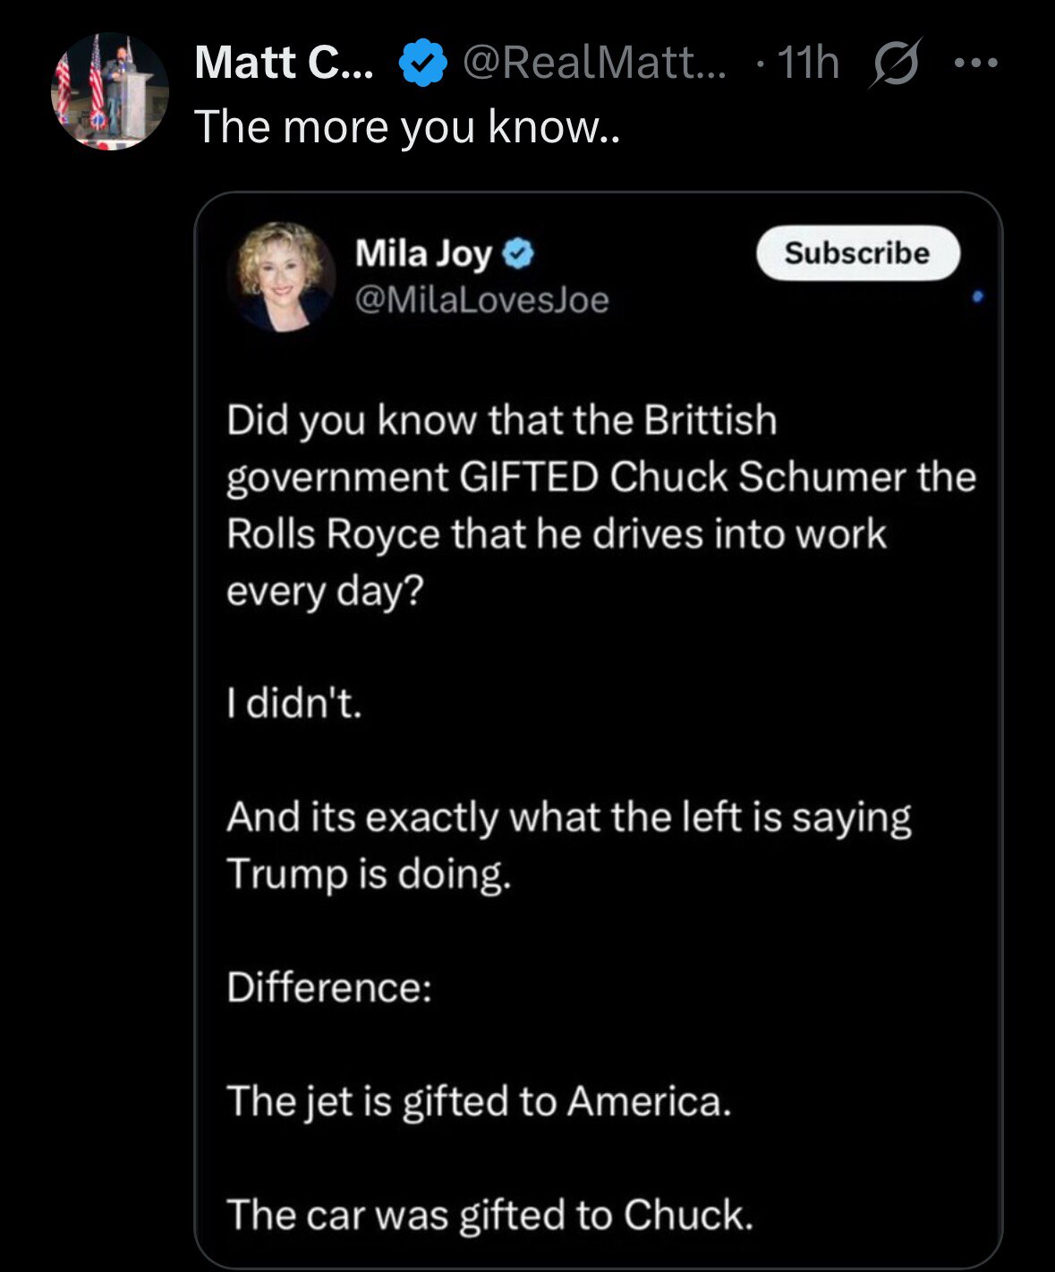This screenshot has height=1272, width=1055.
Task: Click the Matt C... display name
Action: click(x=284, y=64)
